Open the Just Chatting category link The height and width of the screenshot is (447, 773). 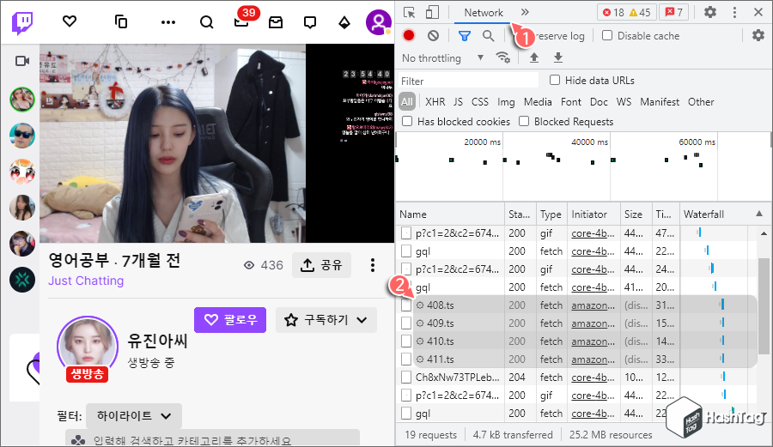(x=86, y=281)
